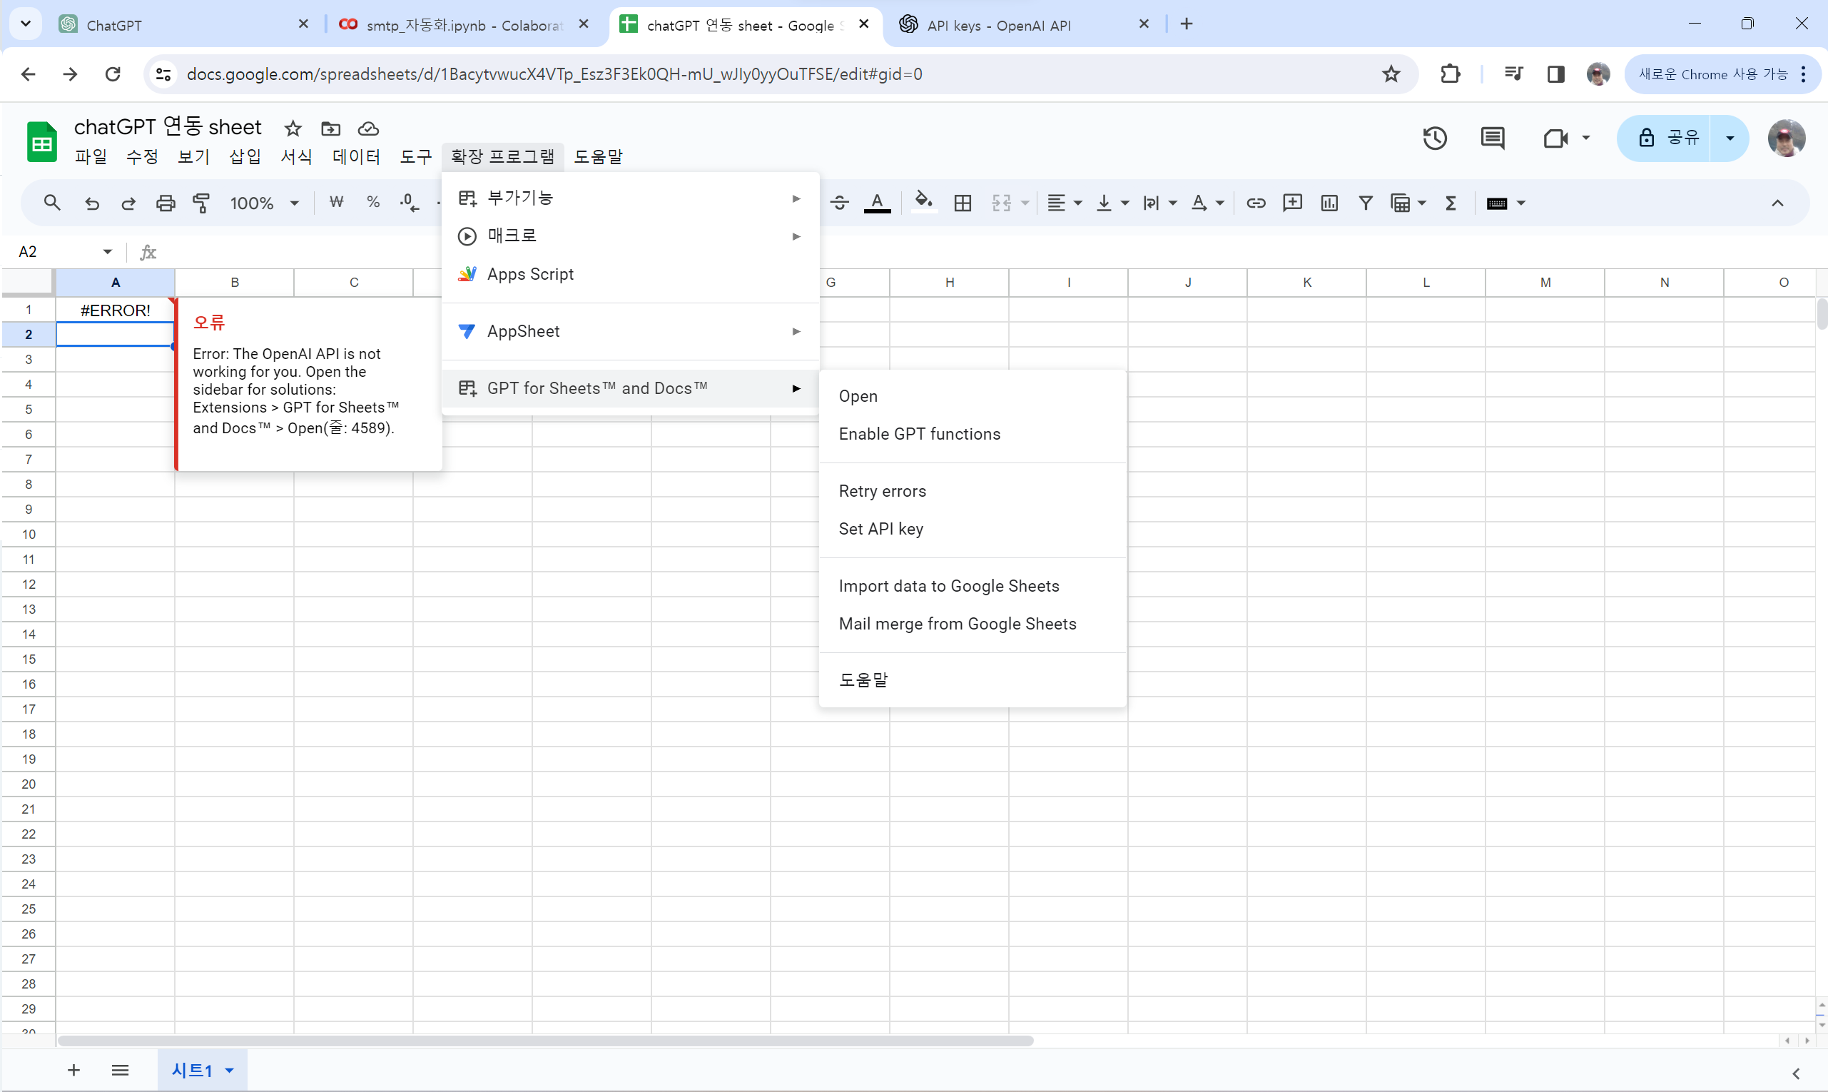Open the functions sigma menu

pyautogui.click(x=1451, y=203)
